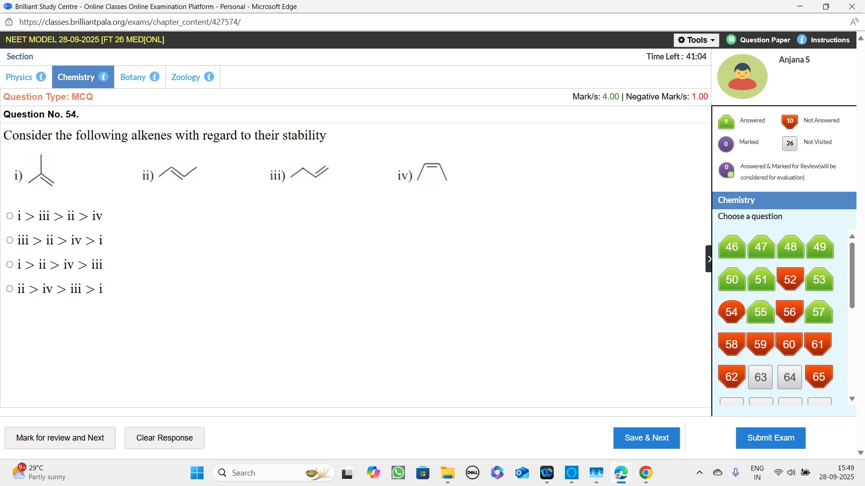
Task: Switch to the Botany section tab
Action: tap(133, 77)
